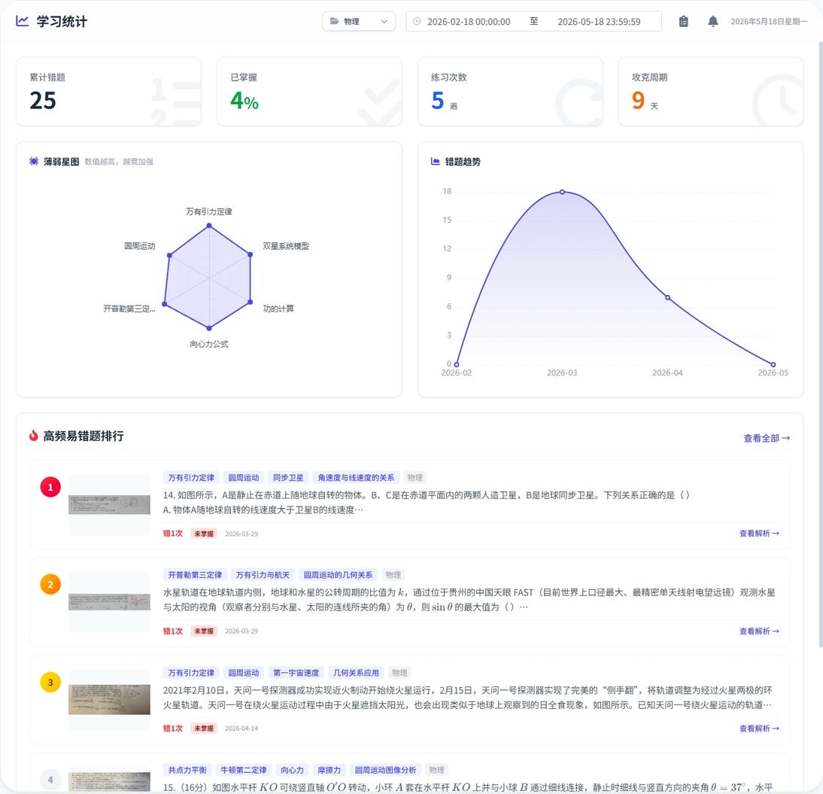Click the 共点力平衡 tag
This screenshot has width=823, height=794.
pyautogui.click(x=187, y=770)
